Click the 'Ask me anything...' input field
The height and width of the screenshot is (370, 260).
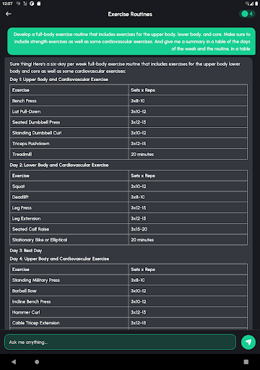(120, 342)
